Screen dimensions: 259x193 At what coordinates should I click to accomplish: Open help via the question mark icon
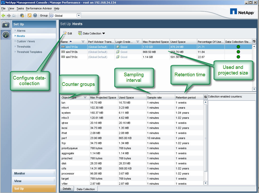pos(35,15)
